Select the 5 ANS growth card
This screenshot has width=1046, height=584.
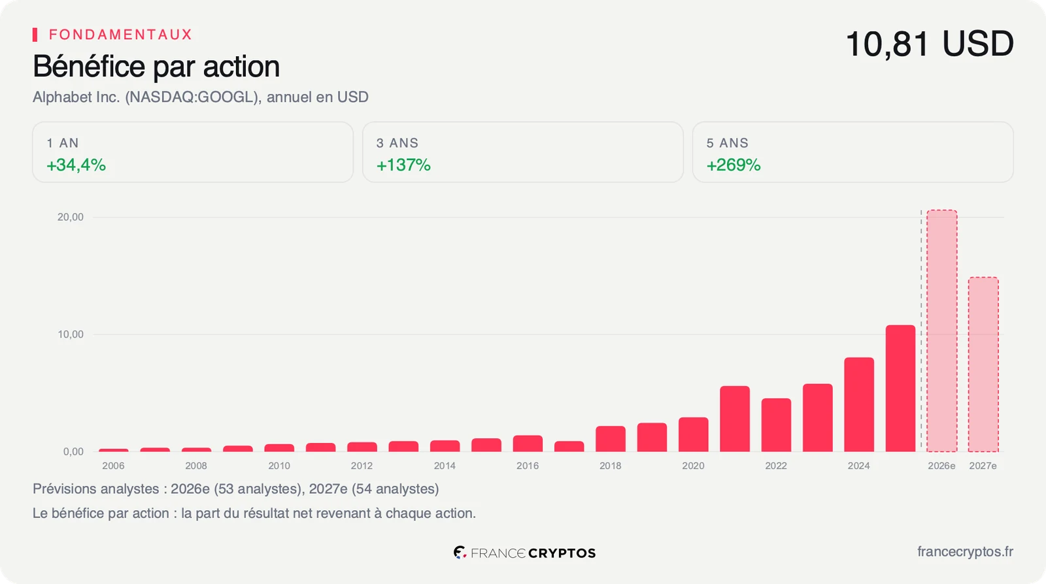coord(852,152)
